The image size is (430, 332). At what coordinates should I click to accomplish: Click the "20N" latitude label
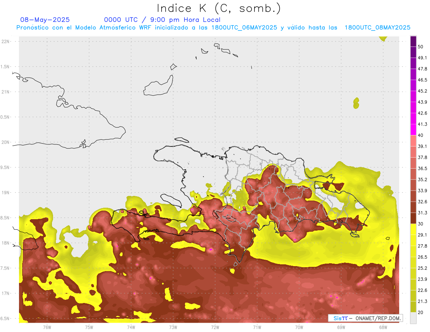pyautogui.click(x=5, y=142)
